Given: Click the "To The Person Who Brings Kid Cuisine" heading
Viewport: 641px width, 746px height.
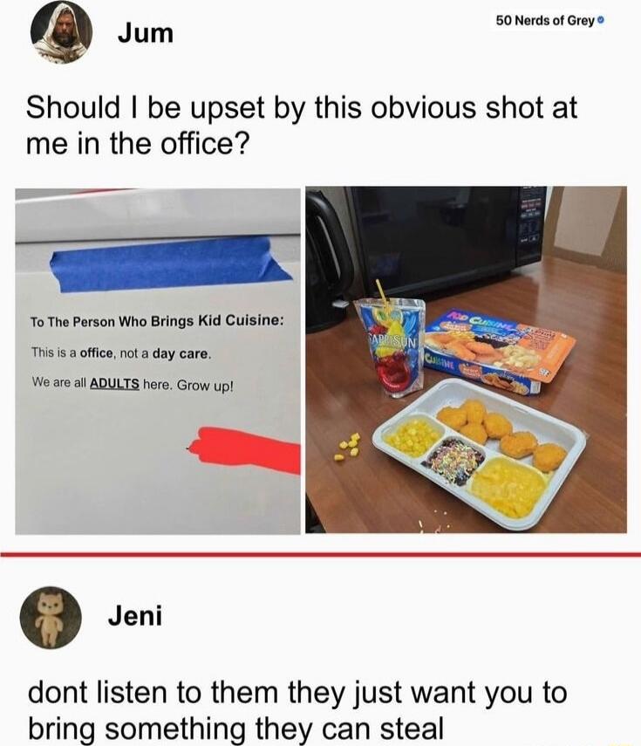Looking at the screenshot, I should click(x=157, y=321).
